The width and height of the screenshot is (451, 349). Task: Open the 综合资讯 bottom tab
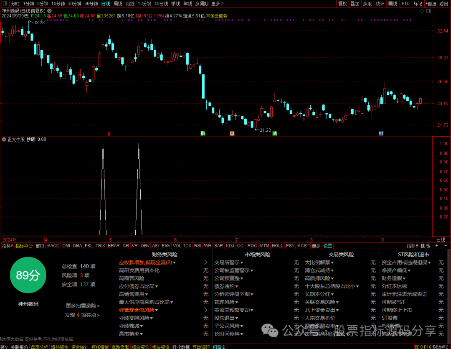pyautogui.click(x=140, y=346)
